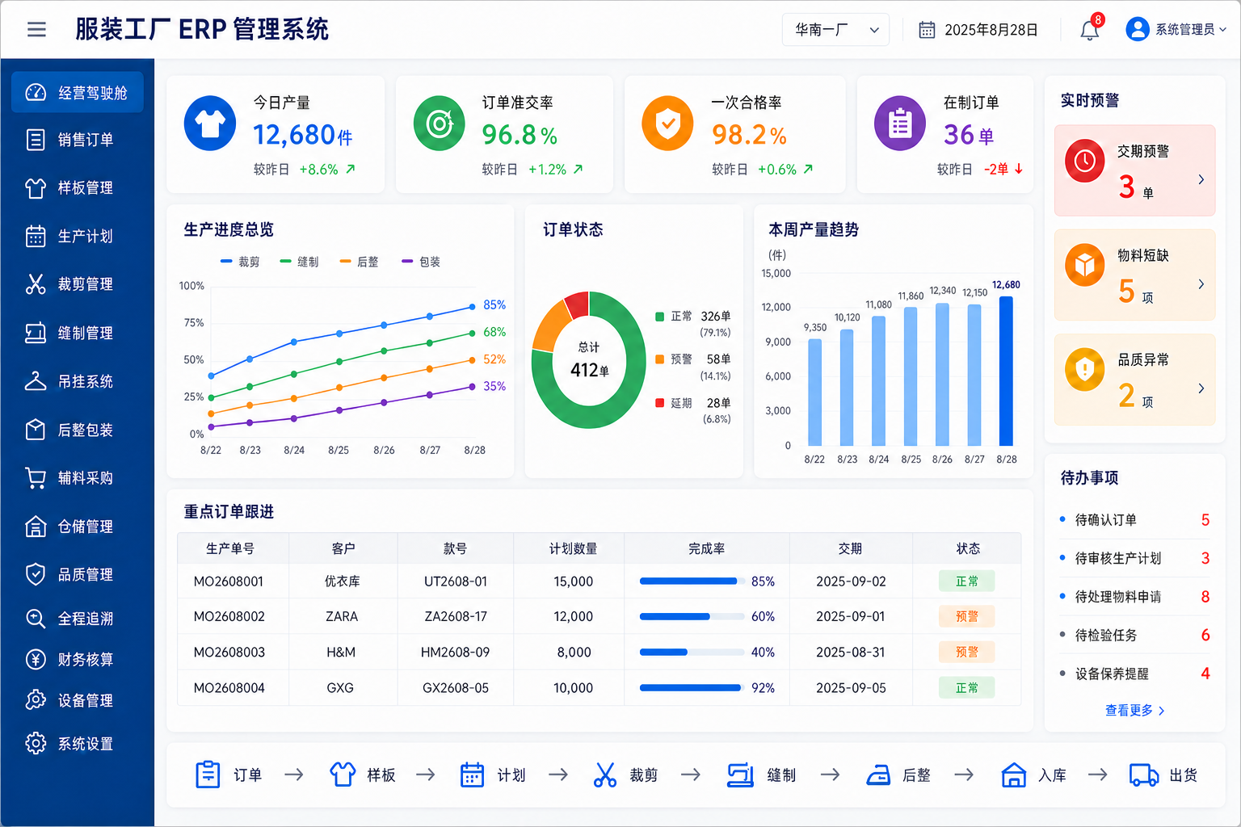Click the calendar icon beside the date
The width and height of the screenshot is (1241, 827).
pos(927,30)
